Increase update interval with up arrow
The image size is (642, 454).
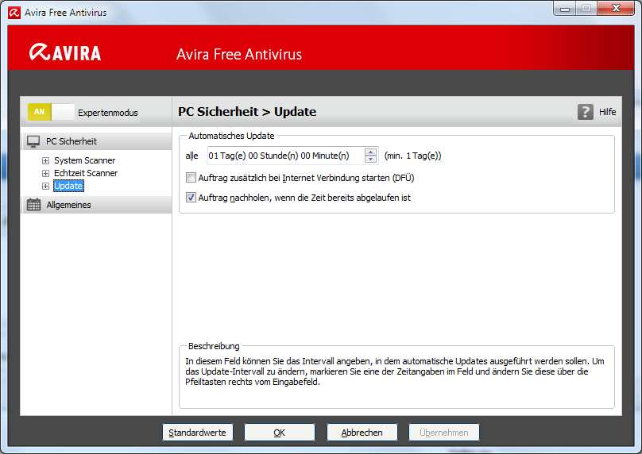(x=370, y=152)
